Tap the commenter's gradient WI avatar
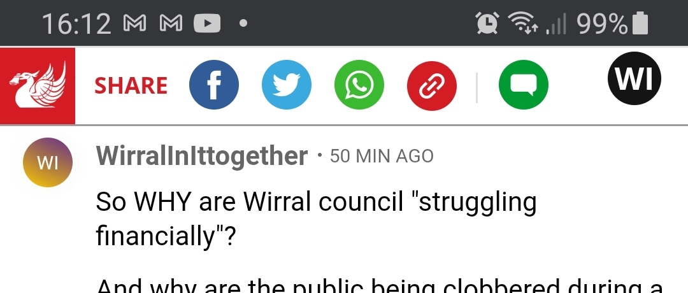 (47, 162)
